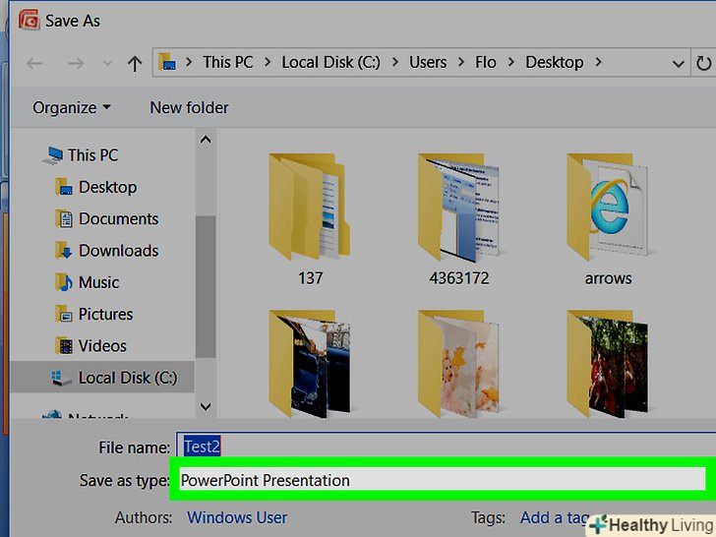Open Downloads in the navigation pane
Screen dimensions: 716x537
pos(118,251)
